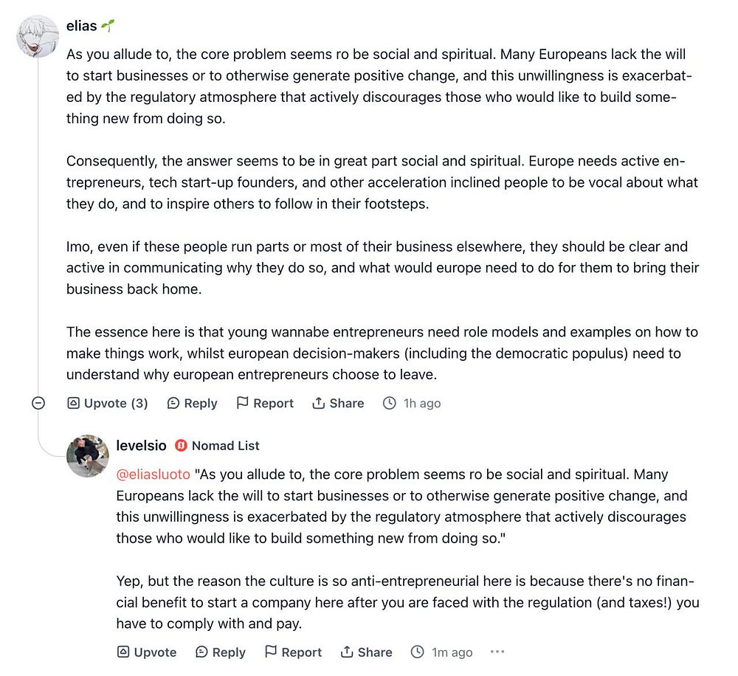
Task: Upvote levelsio's reply
Action: [x=147, y=652]
